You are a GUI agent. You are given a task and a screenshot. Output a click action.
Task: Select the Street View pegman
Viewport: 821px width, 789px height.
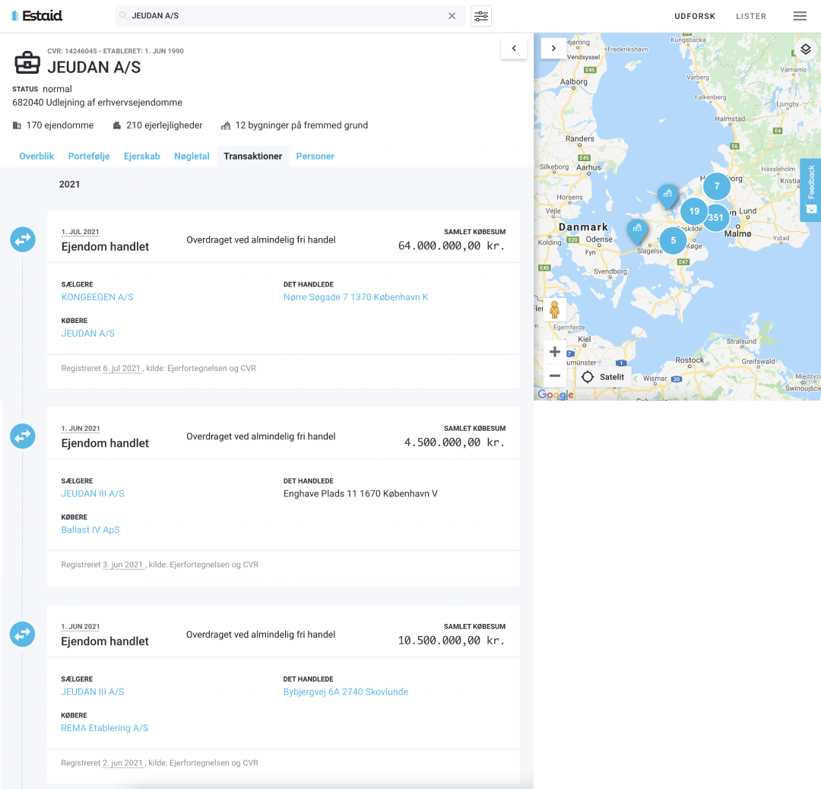pyautogui.click(x=554, y=309)
